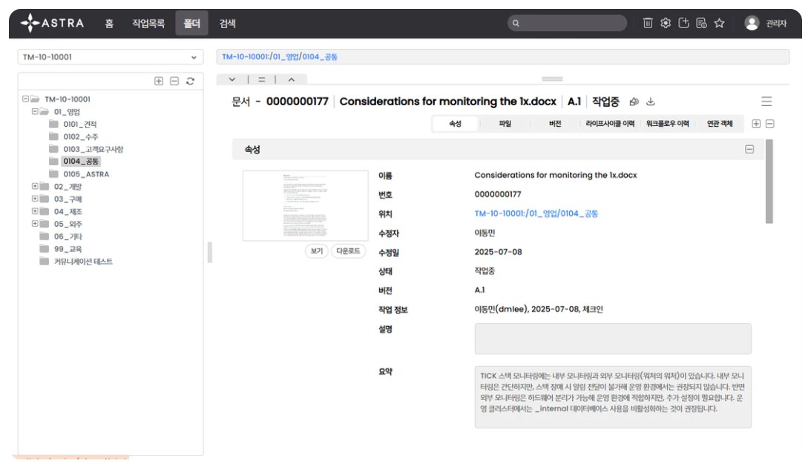Expand the 02_개발 folder

(35, 187)
